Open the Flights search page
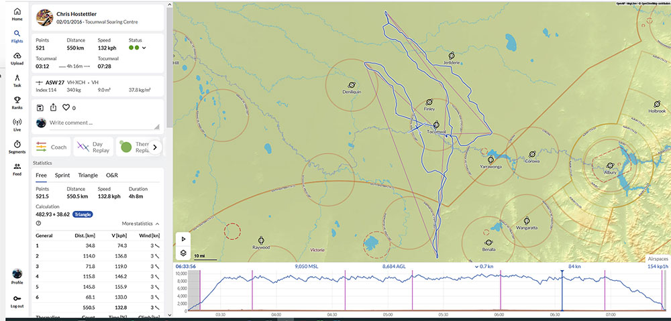This screenshot has height=321, width=671. click(x=17, y=36)
